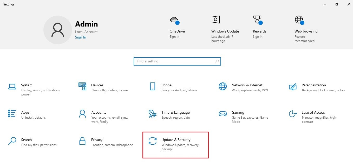Image resolution: width=353 pixels, height=167 pixels.
Task: Click the Update & Security sync icon
Action: click(153, 141)
